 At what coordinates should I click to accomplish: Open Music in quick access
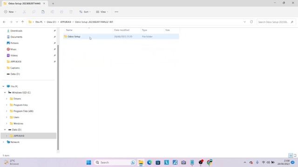point(14,49)
